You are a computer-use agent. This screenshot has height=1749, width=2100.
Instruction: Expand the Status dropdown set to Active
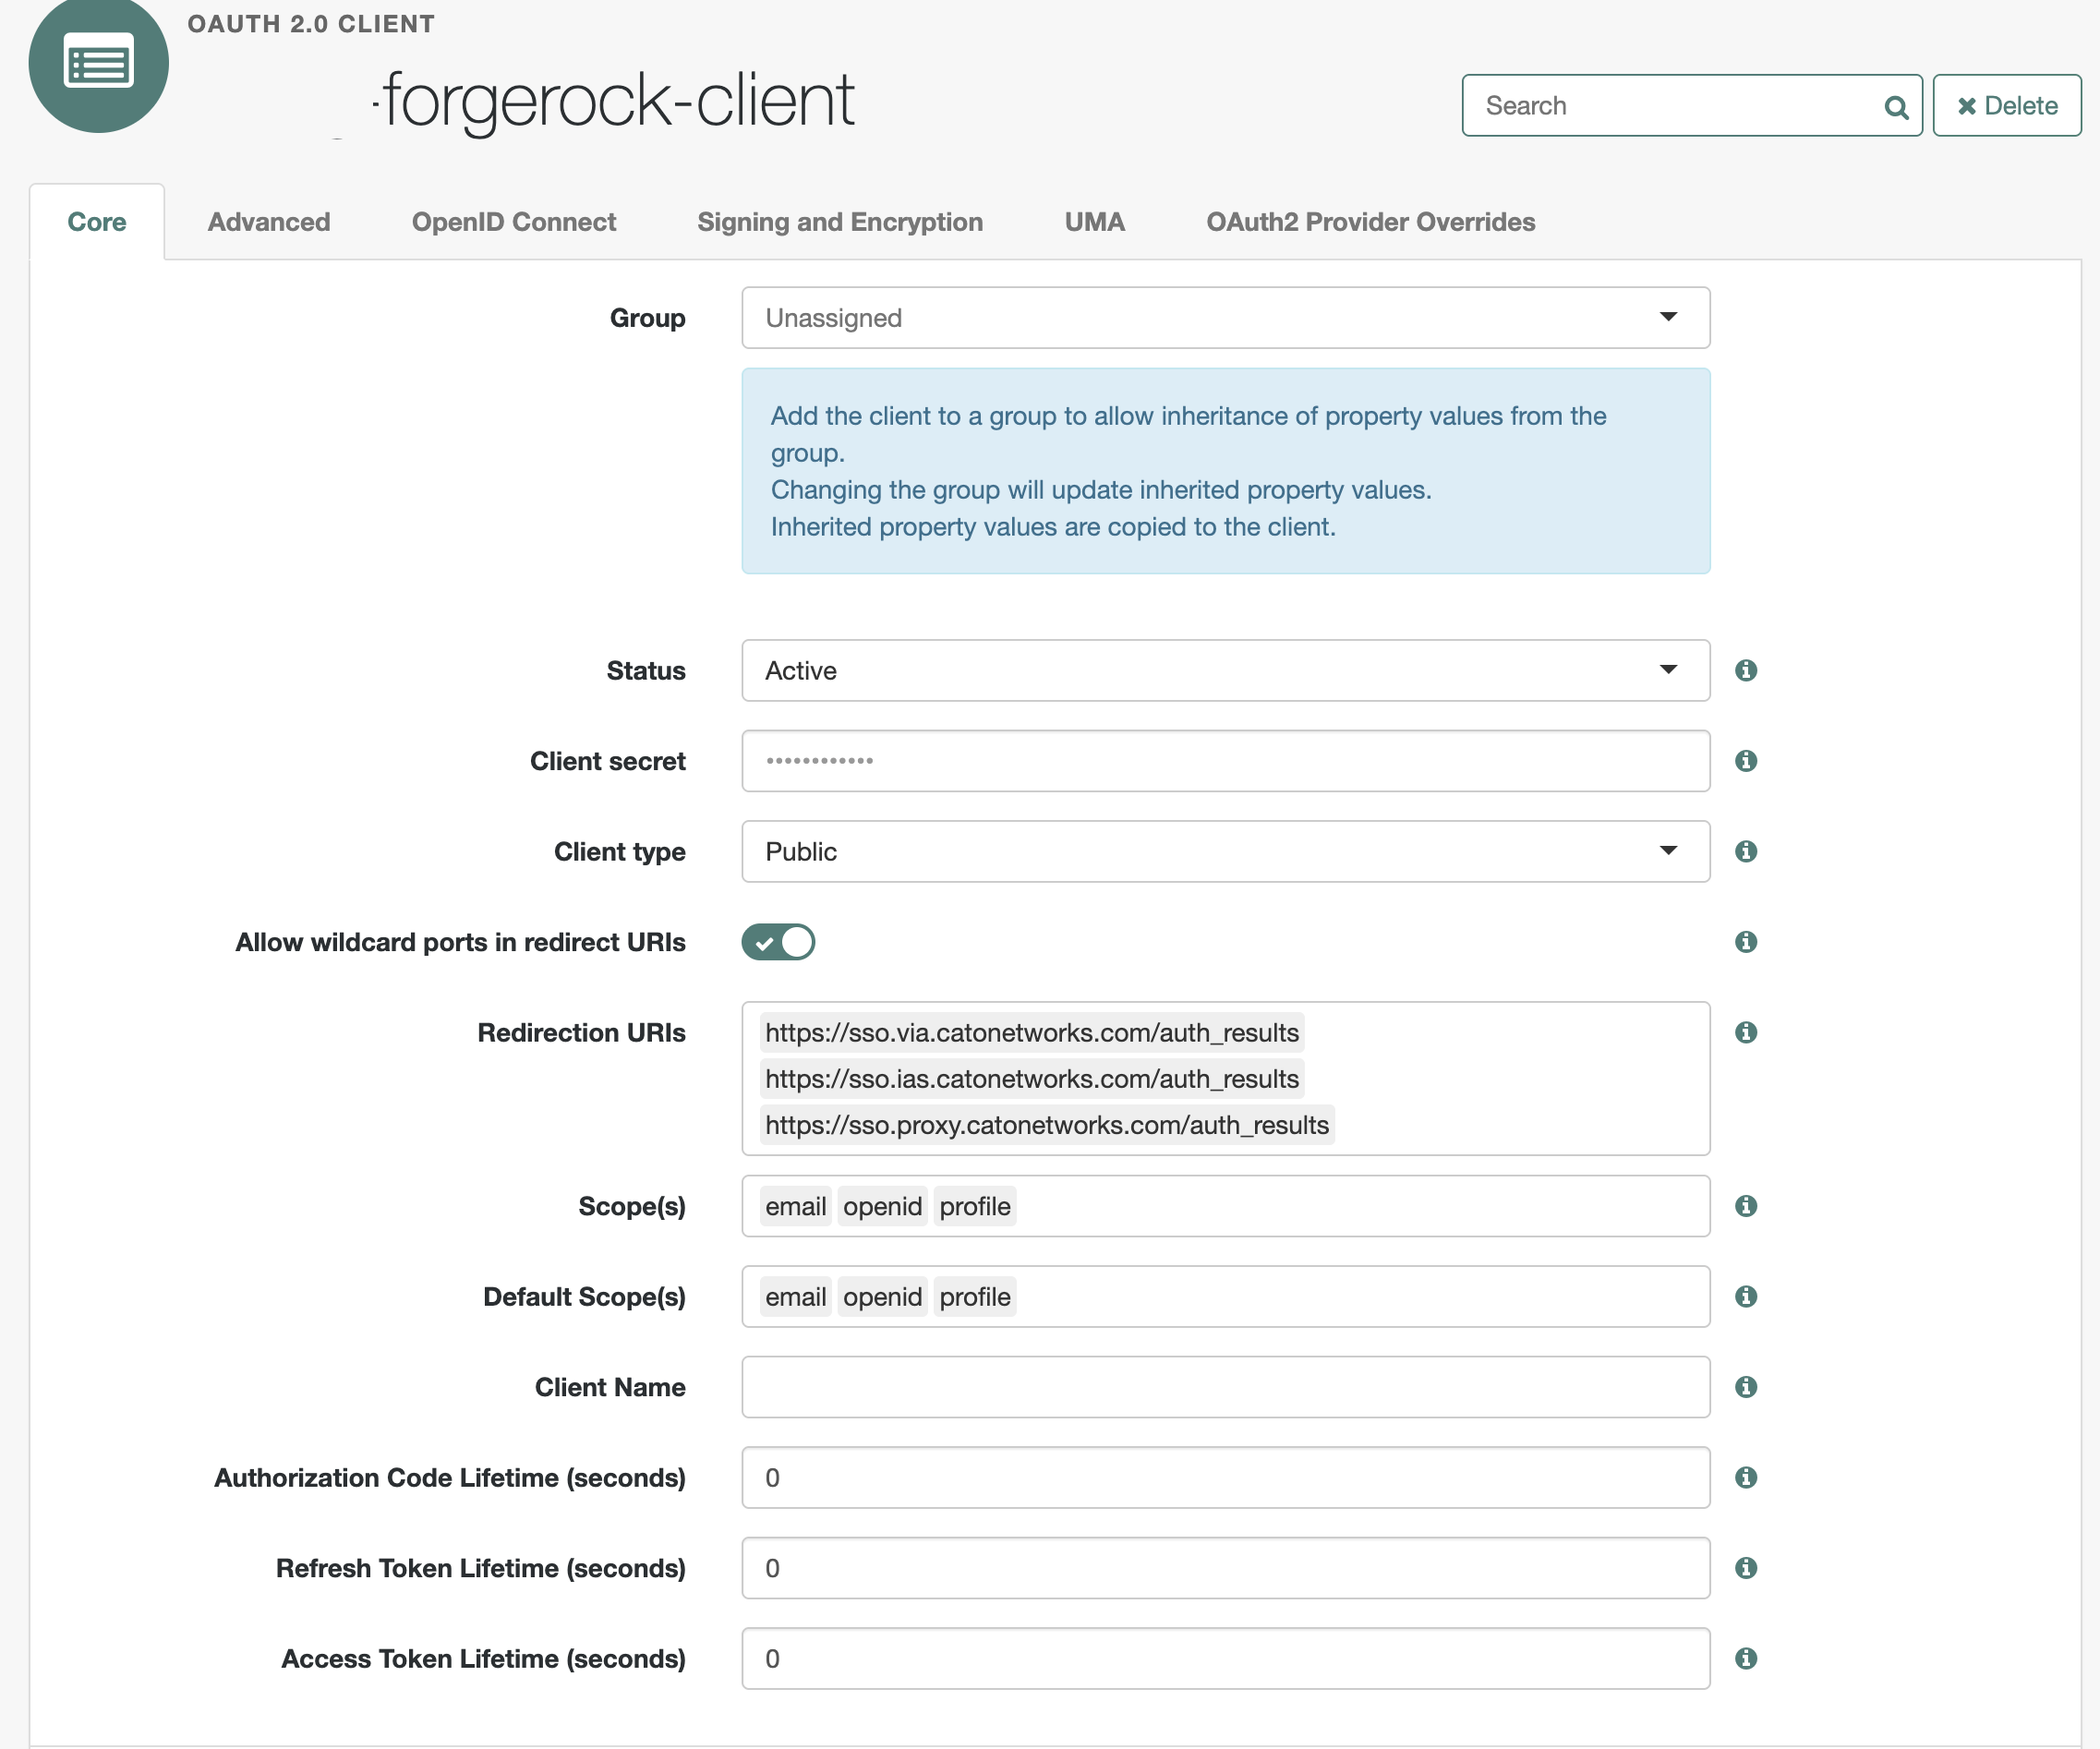[x=1225, y=670]
